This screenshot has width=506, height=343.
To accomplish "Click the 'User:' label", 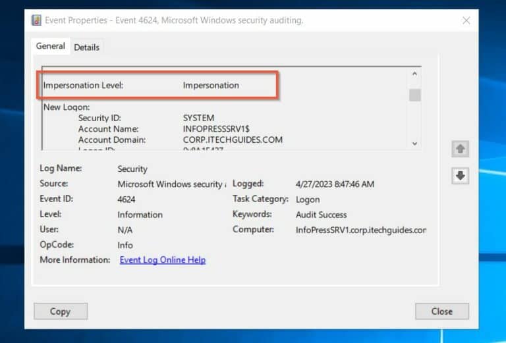I will click(49, 229).
